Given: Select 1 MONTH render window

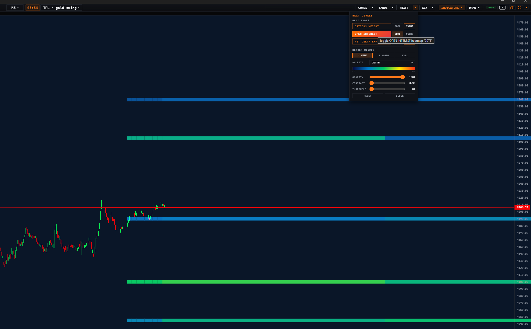Looking at the screenshot, I should (384, 55).
